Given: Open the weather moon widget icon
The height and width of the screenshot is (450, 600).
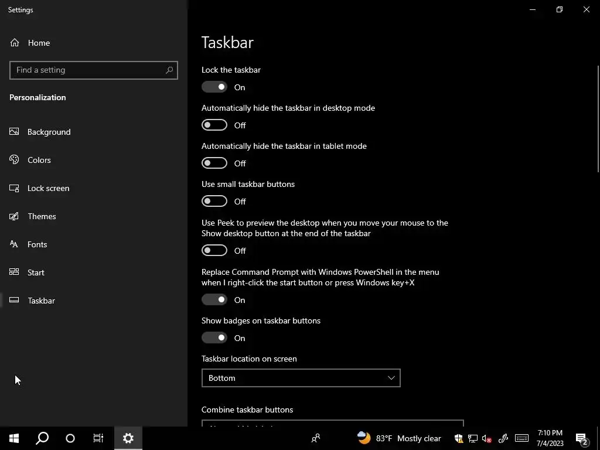Looking at the screenshot, I should click(364, 438).
